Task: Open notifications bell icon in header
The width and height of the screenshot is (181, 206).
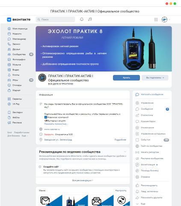Action: (82, 19)
